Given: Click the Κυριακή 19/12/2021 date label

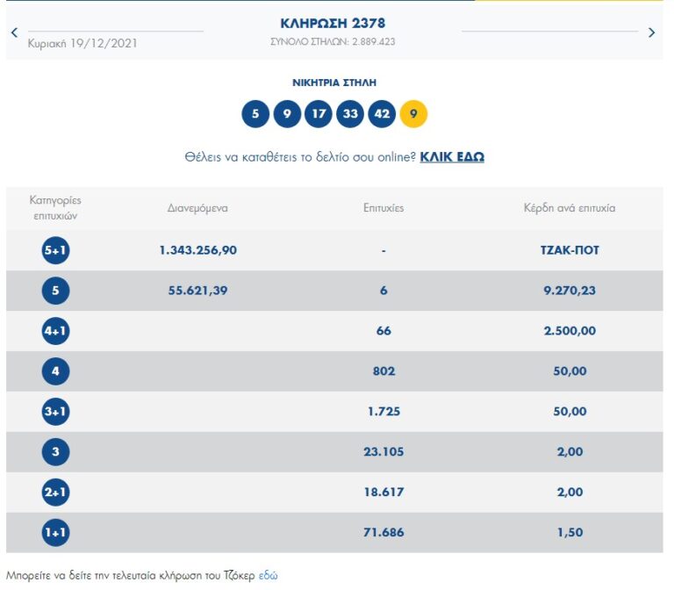Looking at the screenshot, I should coord(82,42).
